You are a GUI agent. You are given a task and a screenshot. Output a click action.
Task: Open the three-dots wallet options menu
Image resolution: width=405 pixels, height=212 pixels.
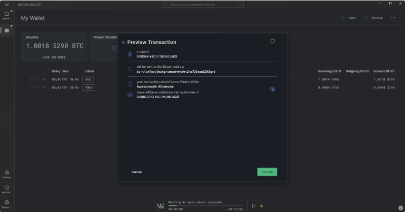(393, 18)
